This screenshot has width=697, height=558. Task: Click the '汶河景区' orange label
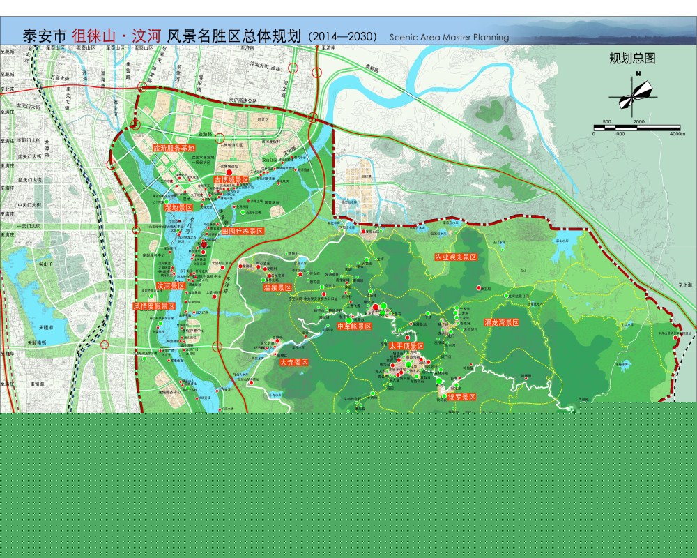pyautogui.click(x=171, y=286)
